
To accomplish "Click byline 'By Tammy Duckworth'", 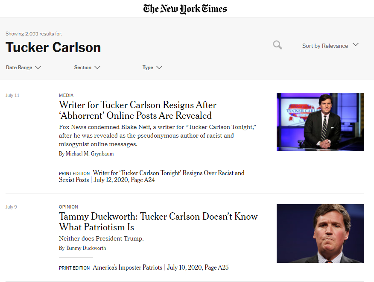I will coord(82,248).
